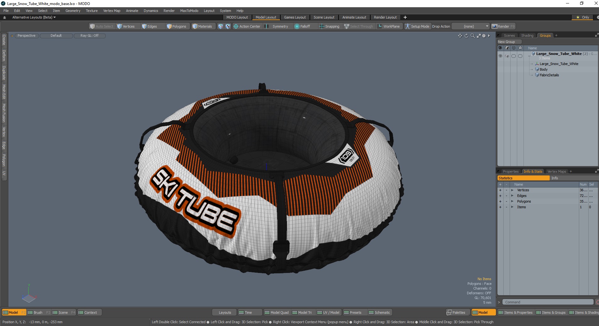The width and height of the screenshot is (599, 326).
Task: Click the Context button
Action: [x=90, y=312]
